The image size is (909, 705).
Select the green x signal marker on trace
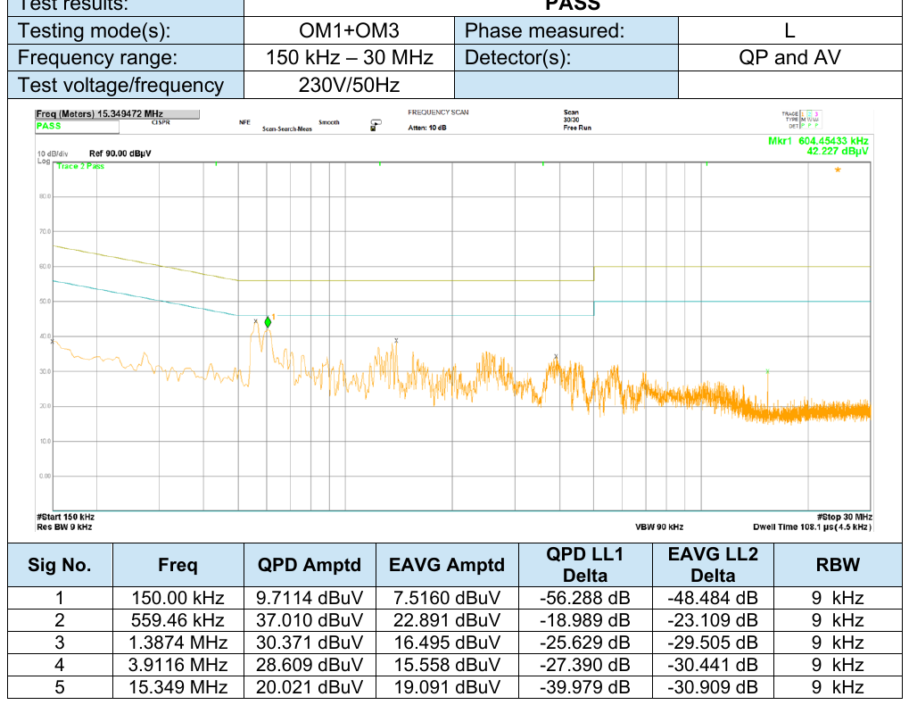[x=767, y=371]
